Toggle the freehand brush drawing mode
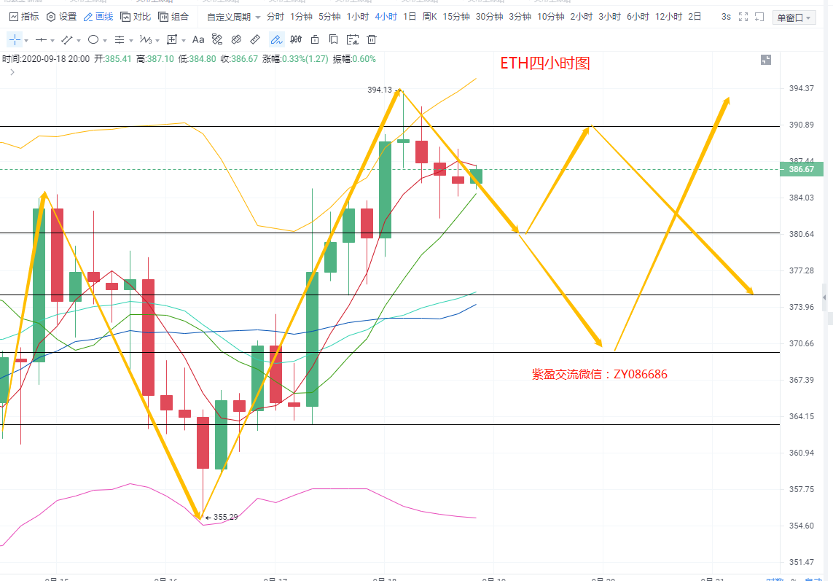The image size is (833, 581). (276, 39)
